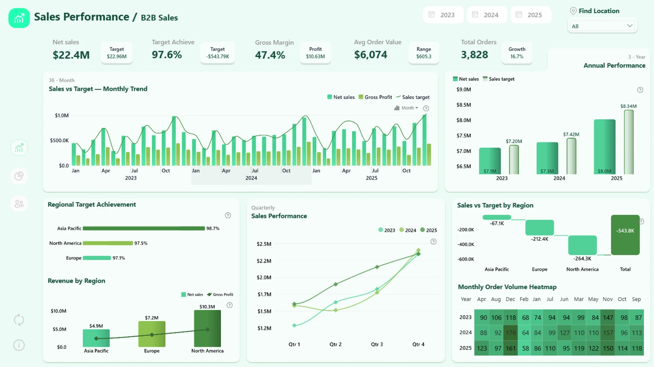Select the Total -543.8K waterfall bar
The width and height of the screenshot is (654, 367).
625,235
